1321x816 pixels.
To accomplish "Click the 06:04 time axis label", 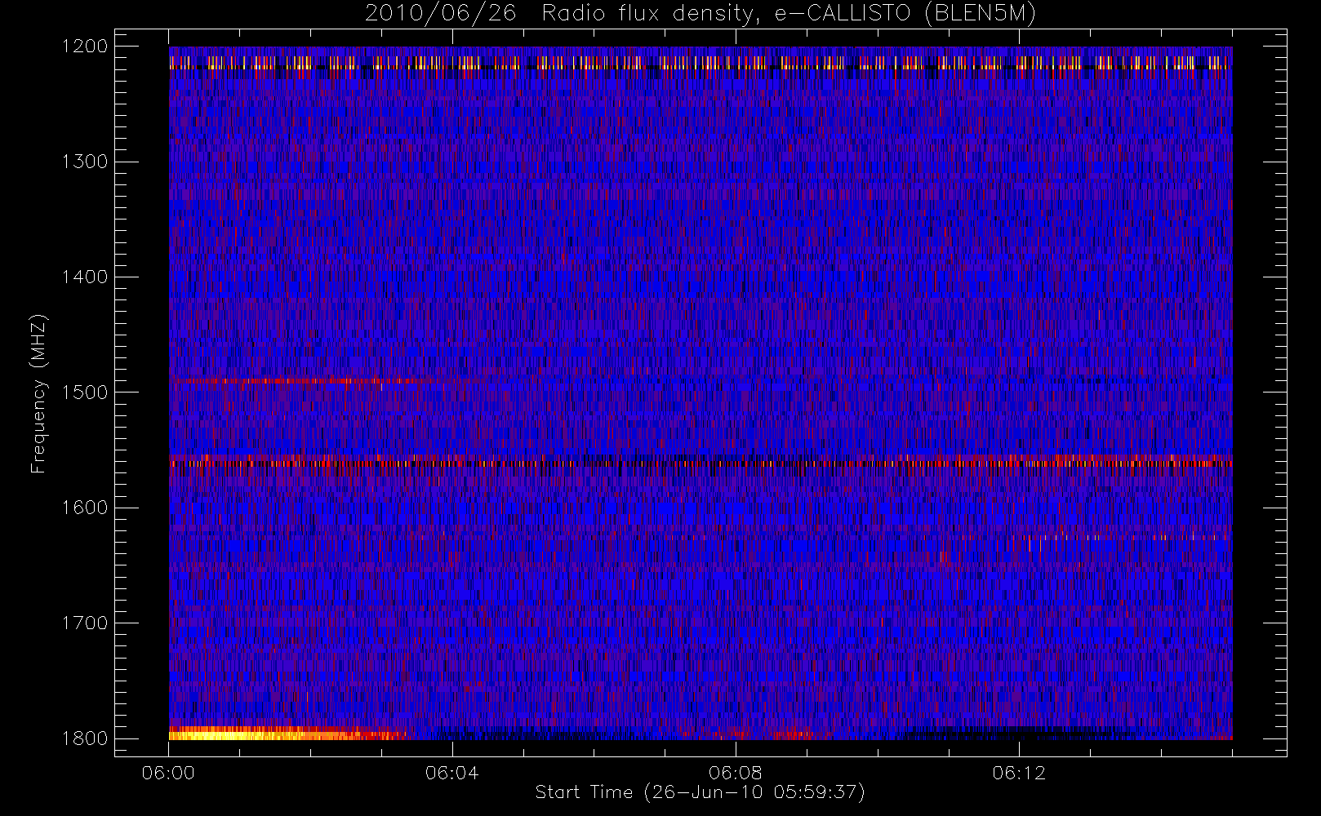I will [451, 773].
